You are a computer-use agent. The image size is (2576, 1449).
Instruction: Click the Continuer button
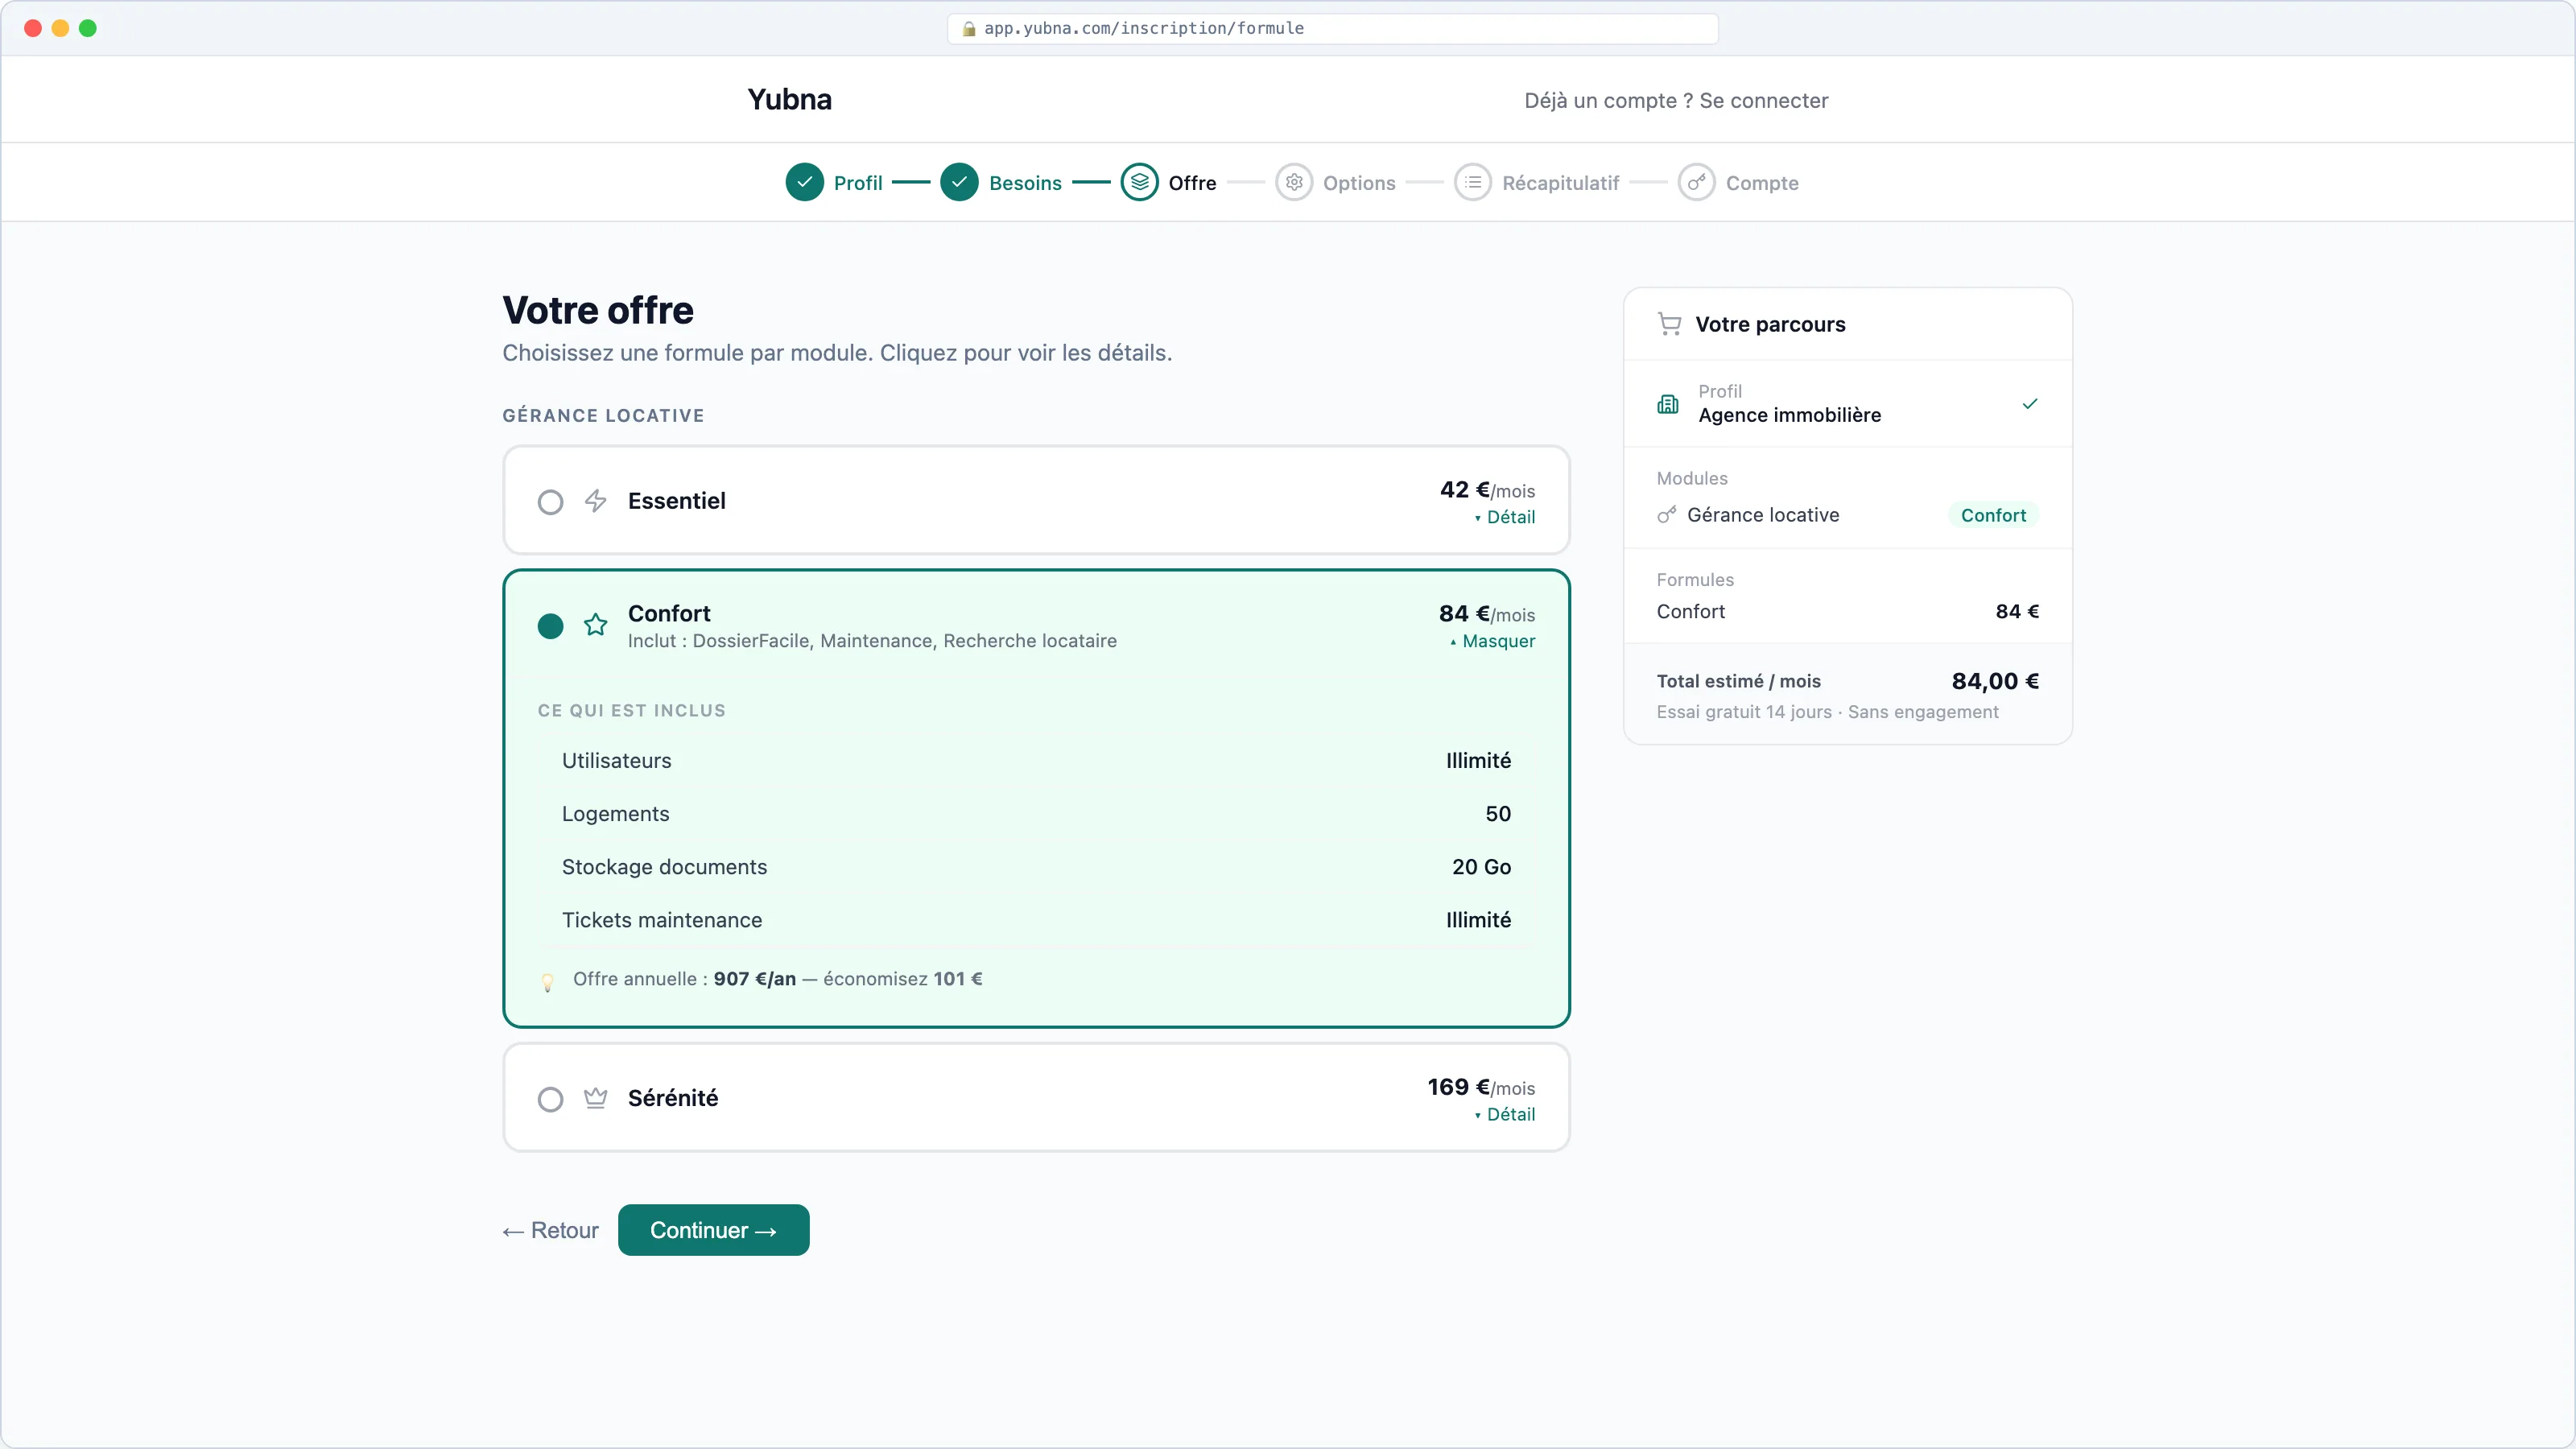pyautogui.click(x=714, y=1230)
